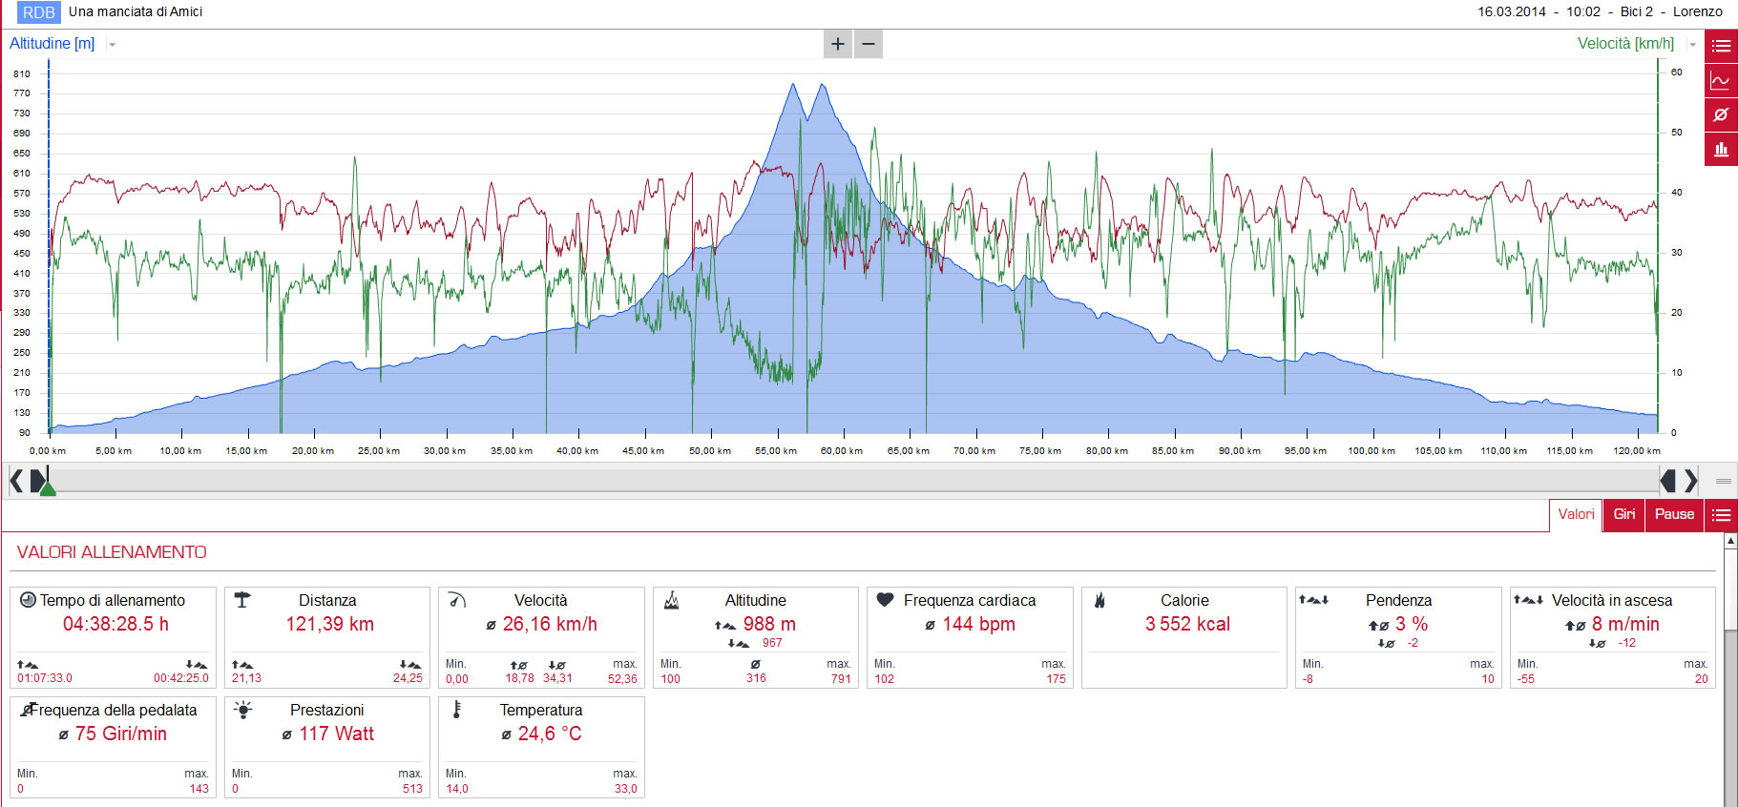Click the power icon in the Prestazioni card
The image size is (1738, 807).
pos(242,710)
